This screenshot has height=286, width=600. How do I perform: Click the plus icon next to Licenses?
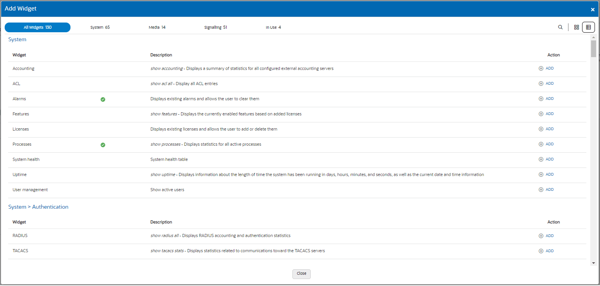click(541, 129)
